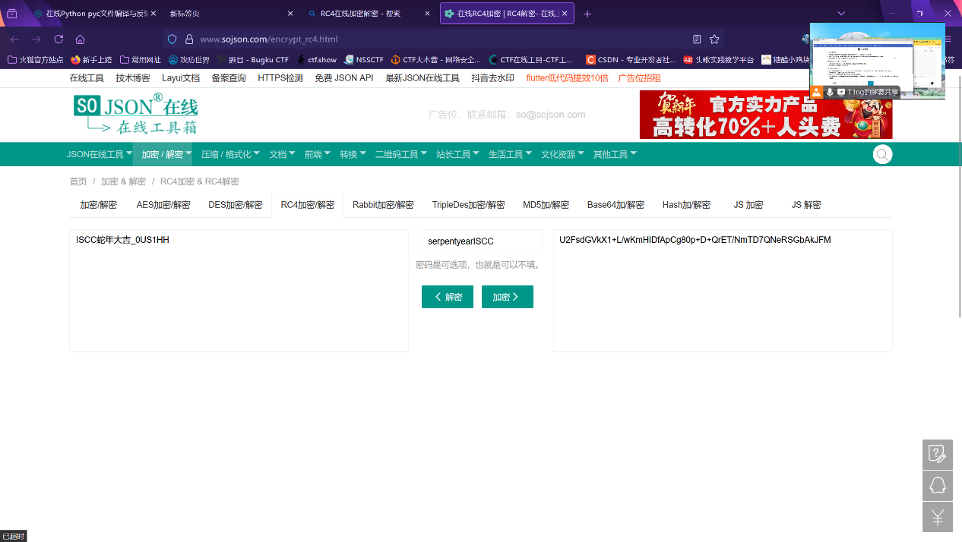Click the 加密 encrypt button
The height and width of the screenshot is (542, 962).
pos(508,297)
